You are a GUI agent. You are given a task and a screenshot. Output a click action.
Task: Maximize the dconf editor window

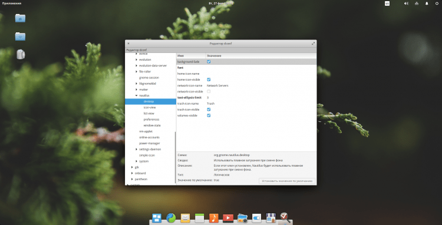pyautogui.click(x=313, y=44)
